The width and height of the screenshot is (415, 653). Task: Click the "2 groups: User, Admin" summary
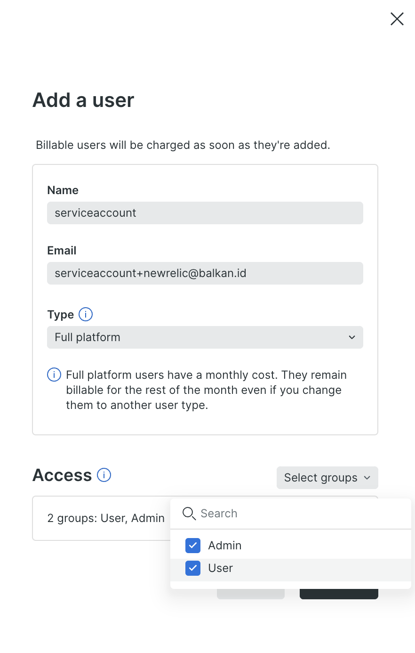coord(106,518)
